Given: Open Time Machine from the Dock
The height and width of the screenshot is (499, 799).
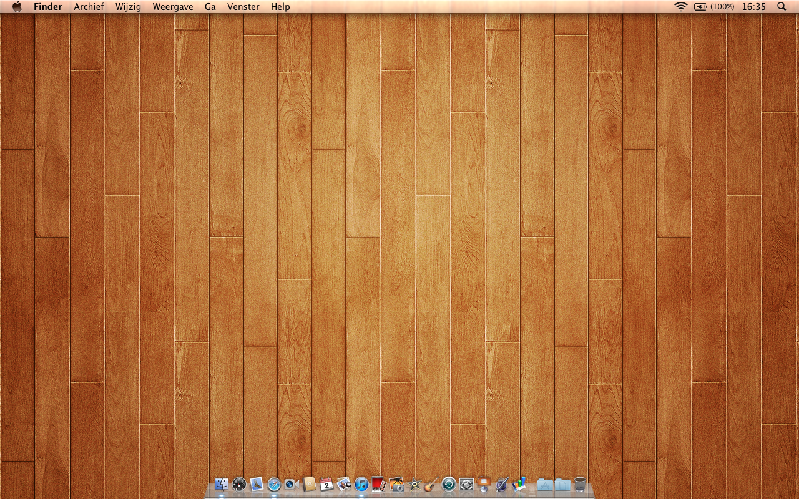Looking at the screenshot, I should pos(449,484).
